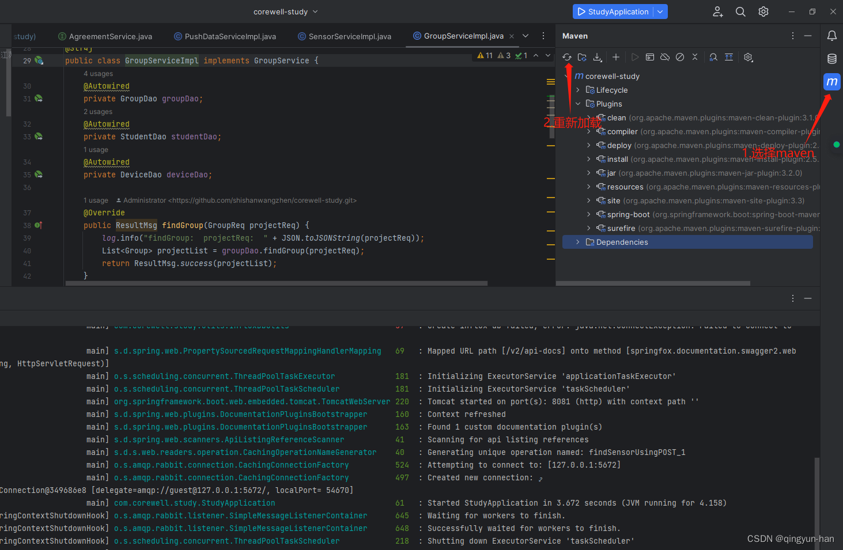Screen dimensions: 843x550
Task: Go to previous highlighted error arrow
Action: pyautogui.click(x=536, y=55)
